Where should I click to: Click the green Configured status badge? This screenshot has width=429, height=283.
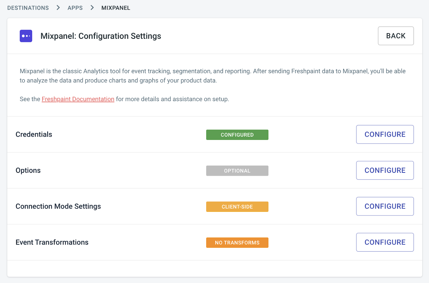(x=237, y=135)
